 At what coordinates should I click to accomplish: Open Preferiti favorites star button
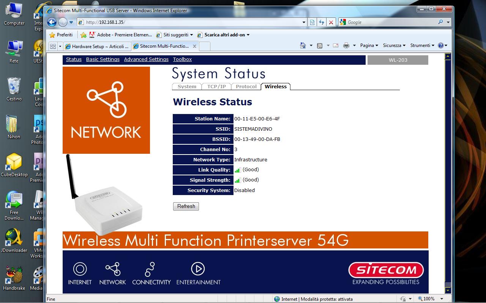(x=61, y=35)
